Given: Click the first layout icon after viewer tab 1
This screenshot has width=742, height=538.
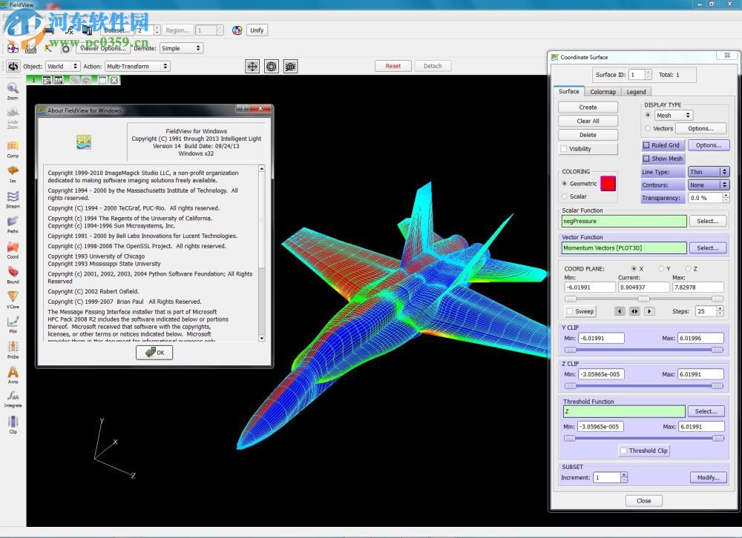Looking at the screenshot, I should pos(47,80).
